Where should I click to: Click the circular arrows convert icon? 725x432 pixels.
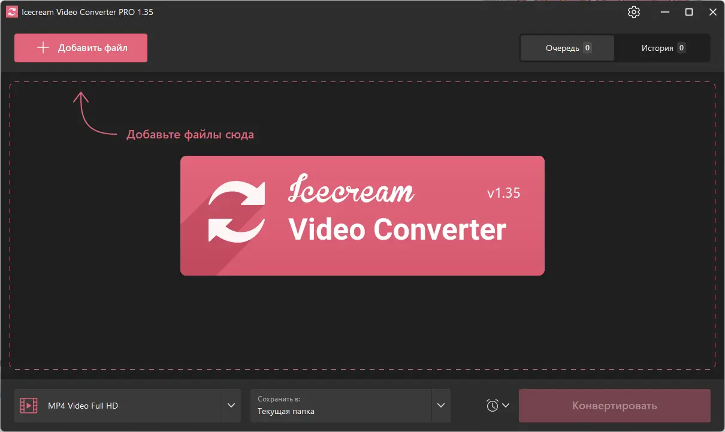point(237,212)
